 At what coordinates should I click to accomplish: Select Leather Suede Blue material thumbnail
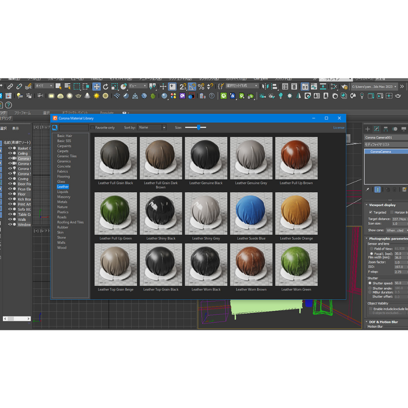[x=251, y=214]
